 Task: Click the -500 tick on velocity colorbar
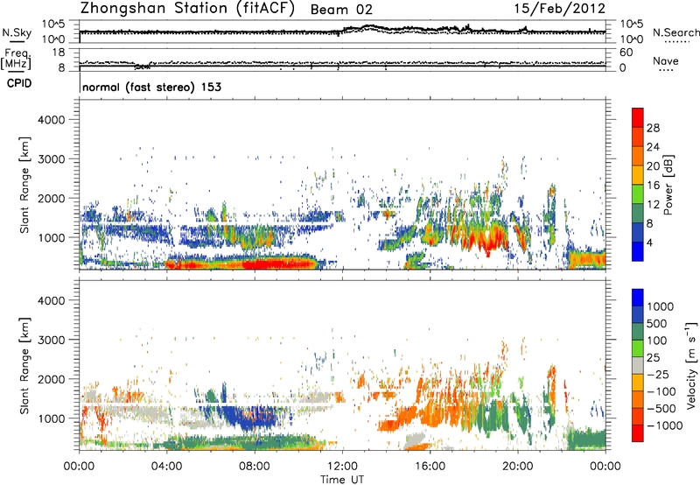661,409
